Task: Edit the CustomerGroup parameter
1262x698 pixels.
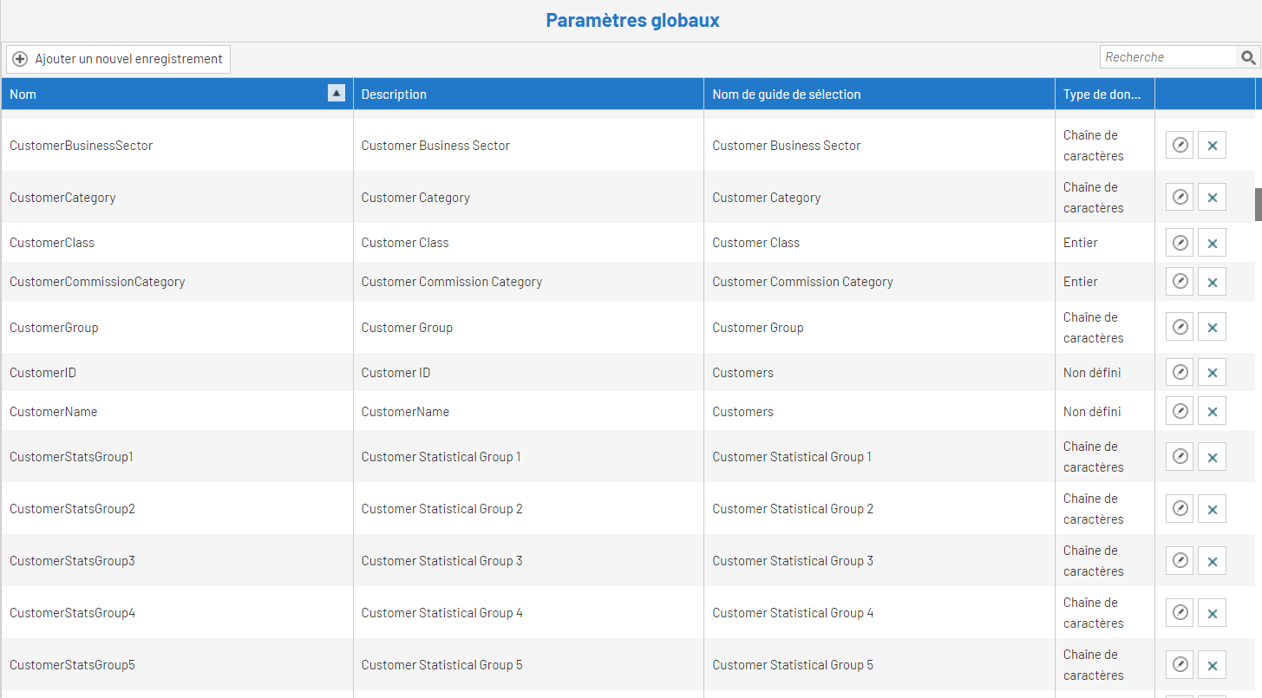Action: 1180,327
